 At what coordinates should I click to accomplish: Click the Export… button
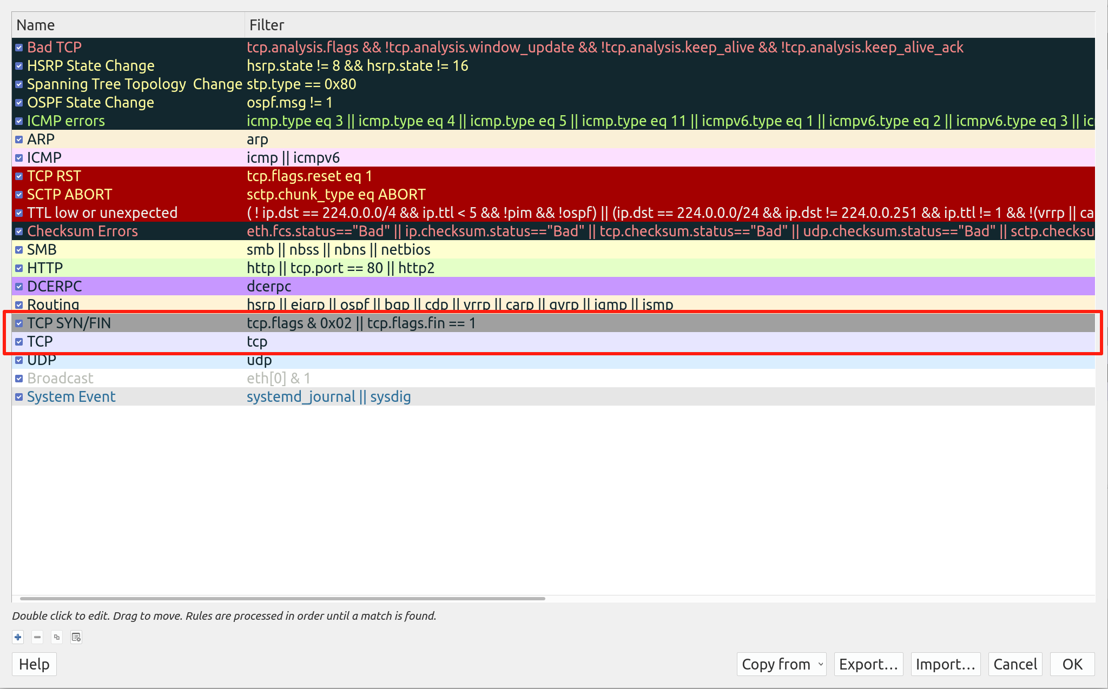869,664
